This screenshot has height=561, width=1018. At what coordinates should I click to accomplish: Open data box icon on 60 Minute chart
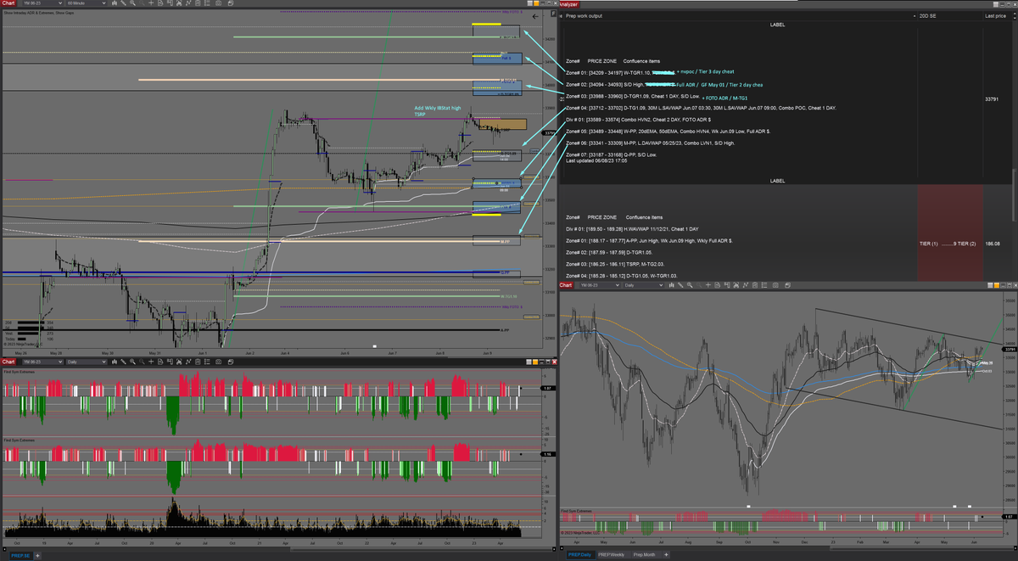click(160, 3)
